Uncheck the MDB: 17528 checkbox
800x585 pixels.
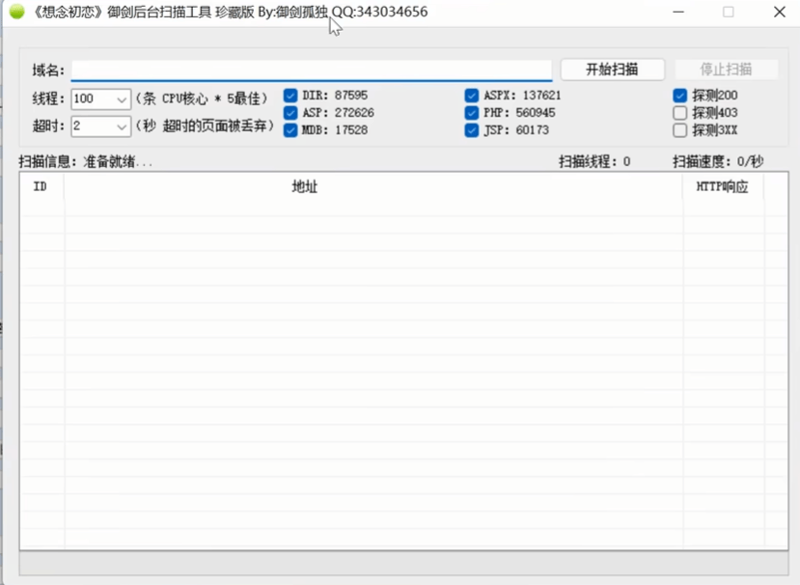click(290, 130)
